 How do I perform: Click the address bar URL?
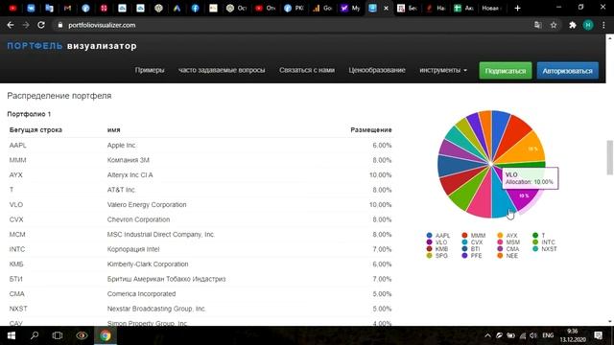(102, 25)
